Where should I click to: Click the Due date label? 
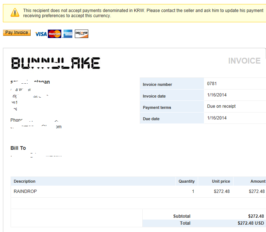click(151, 119)
